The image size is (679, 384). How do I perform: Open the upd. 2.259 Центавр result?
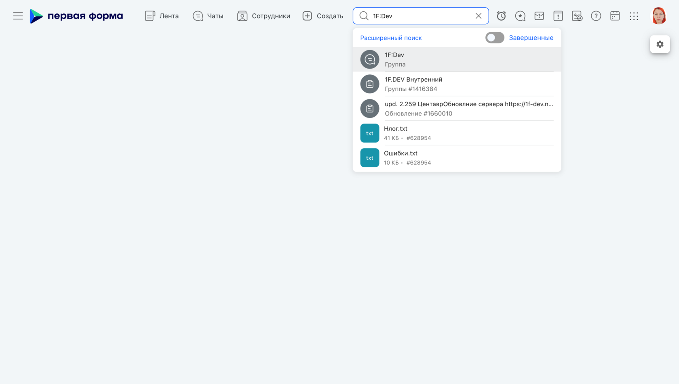(457, 109)
